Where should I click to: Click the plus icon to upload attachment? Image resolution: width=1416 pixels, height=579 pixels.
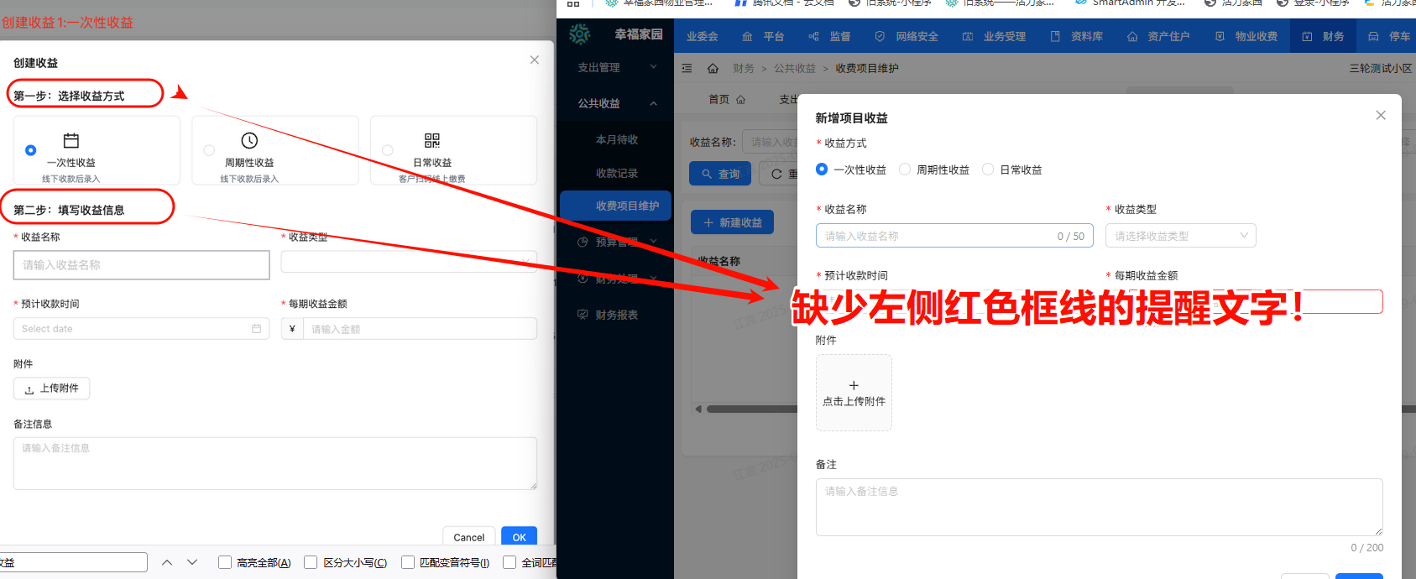pyautogui.click(x=854, y=385)
